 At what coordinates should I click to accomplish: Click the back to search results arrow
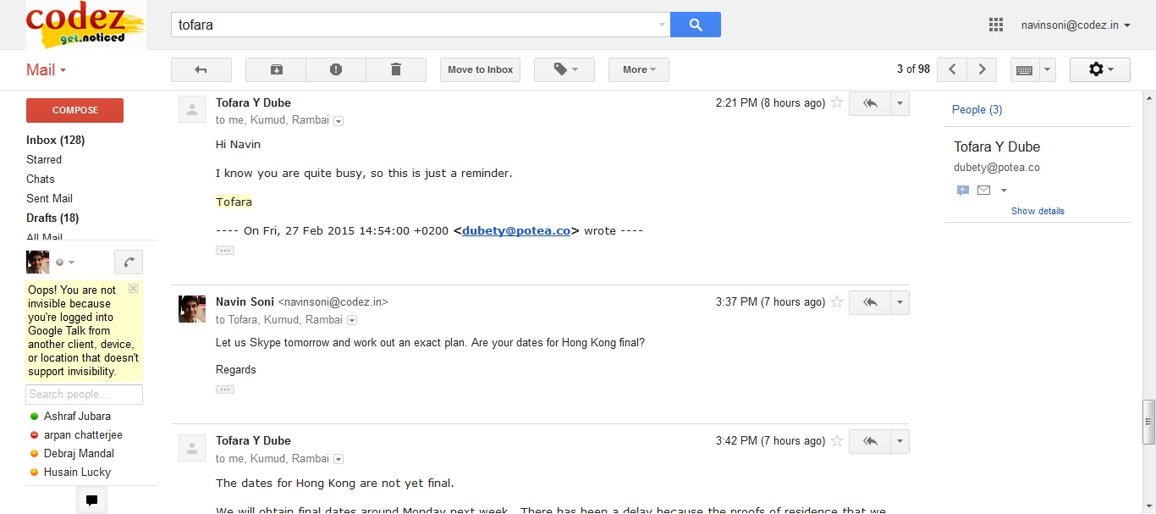(201, 69)
